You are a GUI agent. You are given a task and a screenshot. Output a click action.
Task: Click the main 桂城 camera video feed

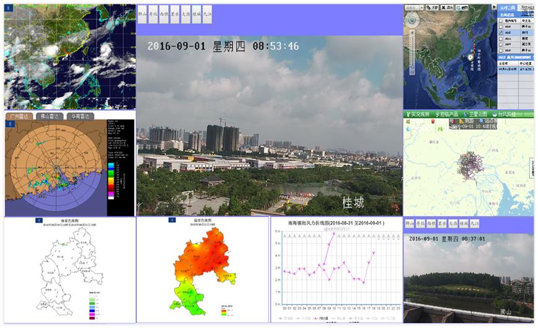point(270,126)
